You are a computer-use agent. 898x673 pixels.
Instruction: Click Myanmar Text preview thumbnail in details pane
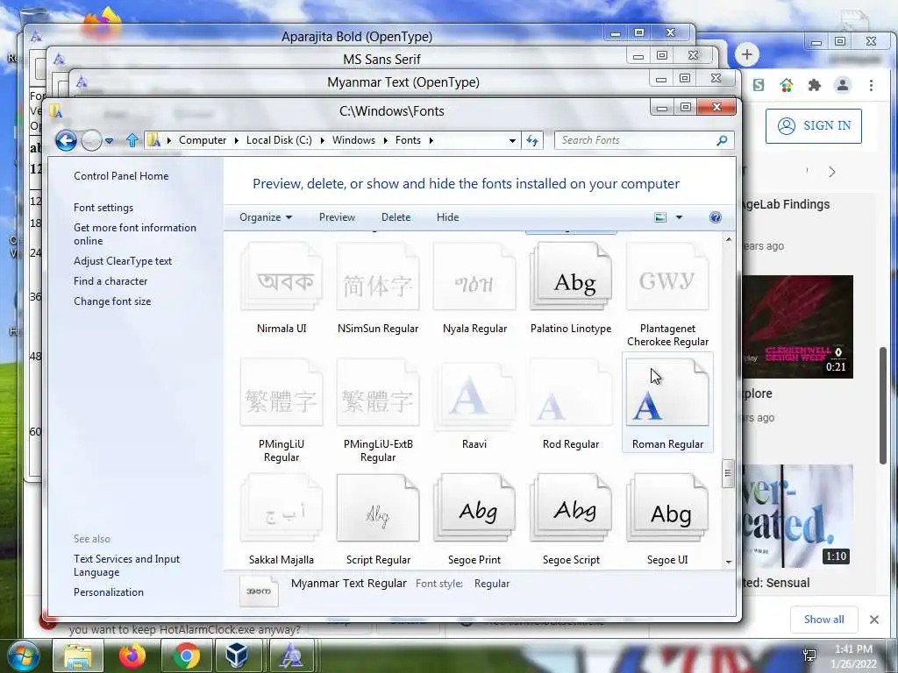(x=259, y=591)
